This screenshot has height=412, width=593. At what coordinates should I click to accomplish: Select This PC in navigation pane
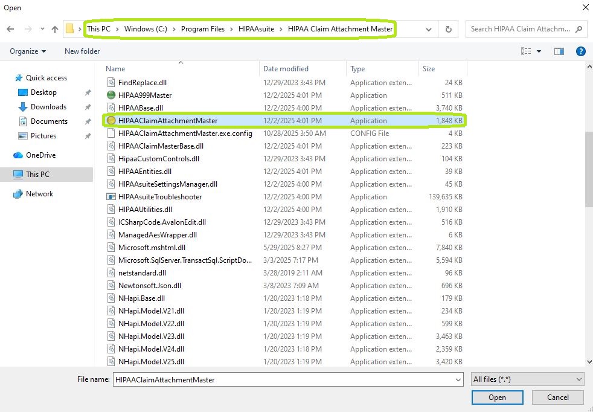(37, 175)
